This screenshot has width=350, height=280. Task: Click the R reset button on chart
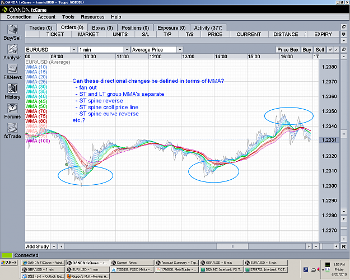pos(344,246)
